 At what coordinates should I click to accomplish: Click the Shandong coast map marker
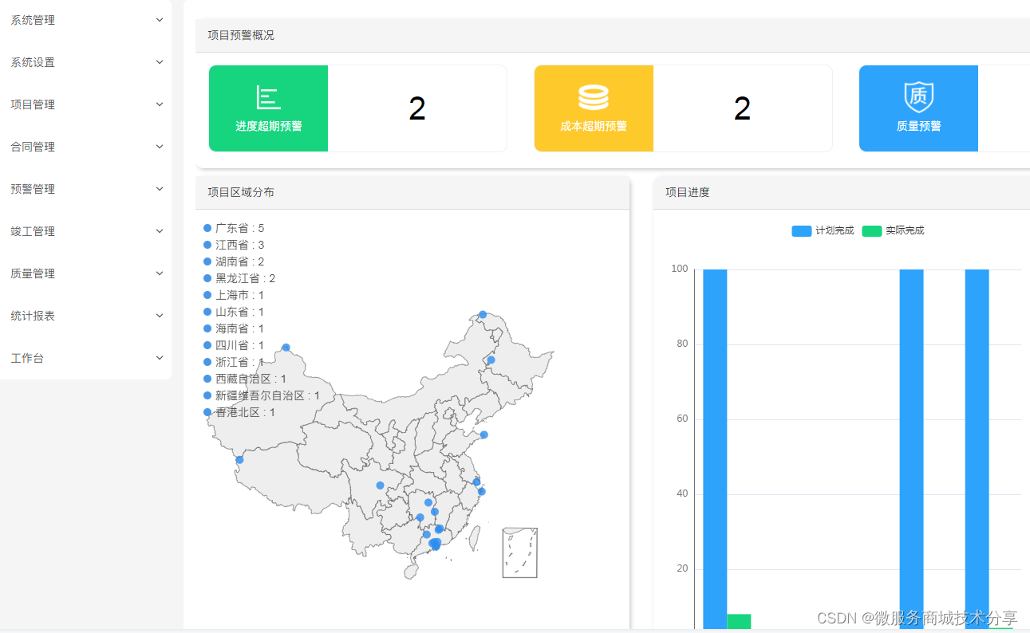483,434
